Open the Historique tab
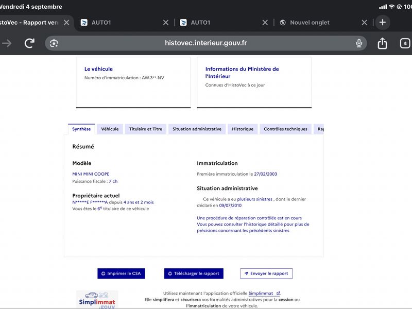Image resolution: width=412 pixels, height=309 pixels. pyautogui.click(x=243, y=129)
